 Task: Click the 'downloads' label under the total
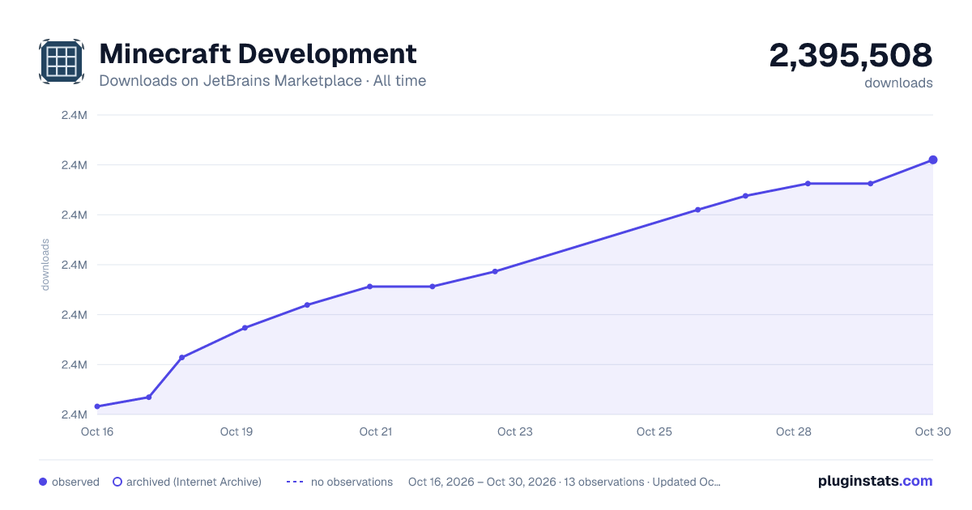point(898,83)
